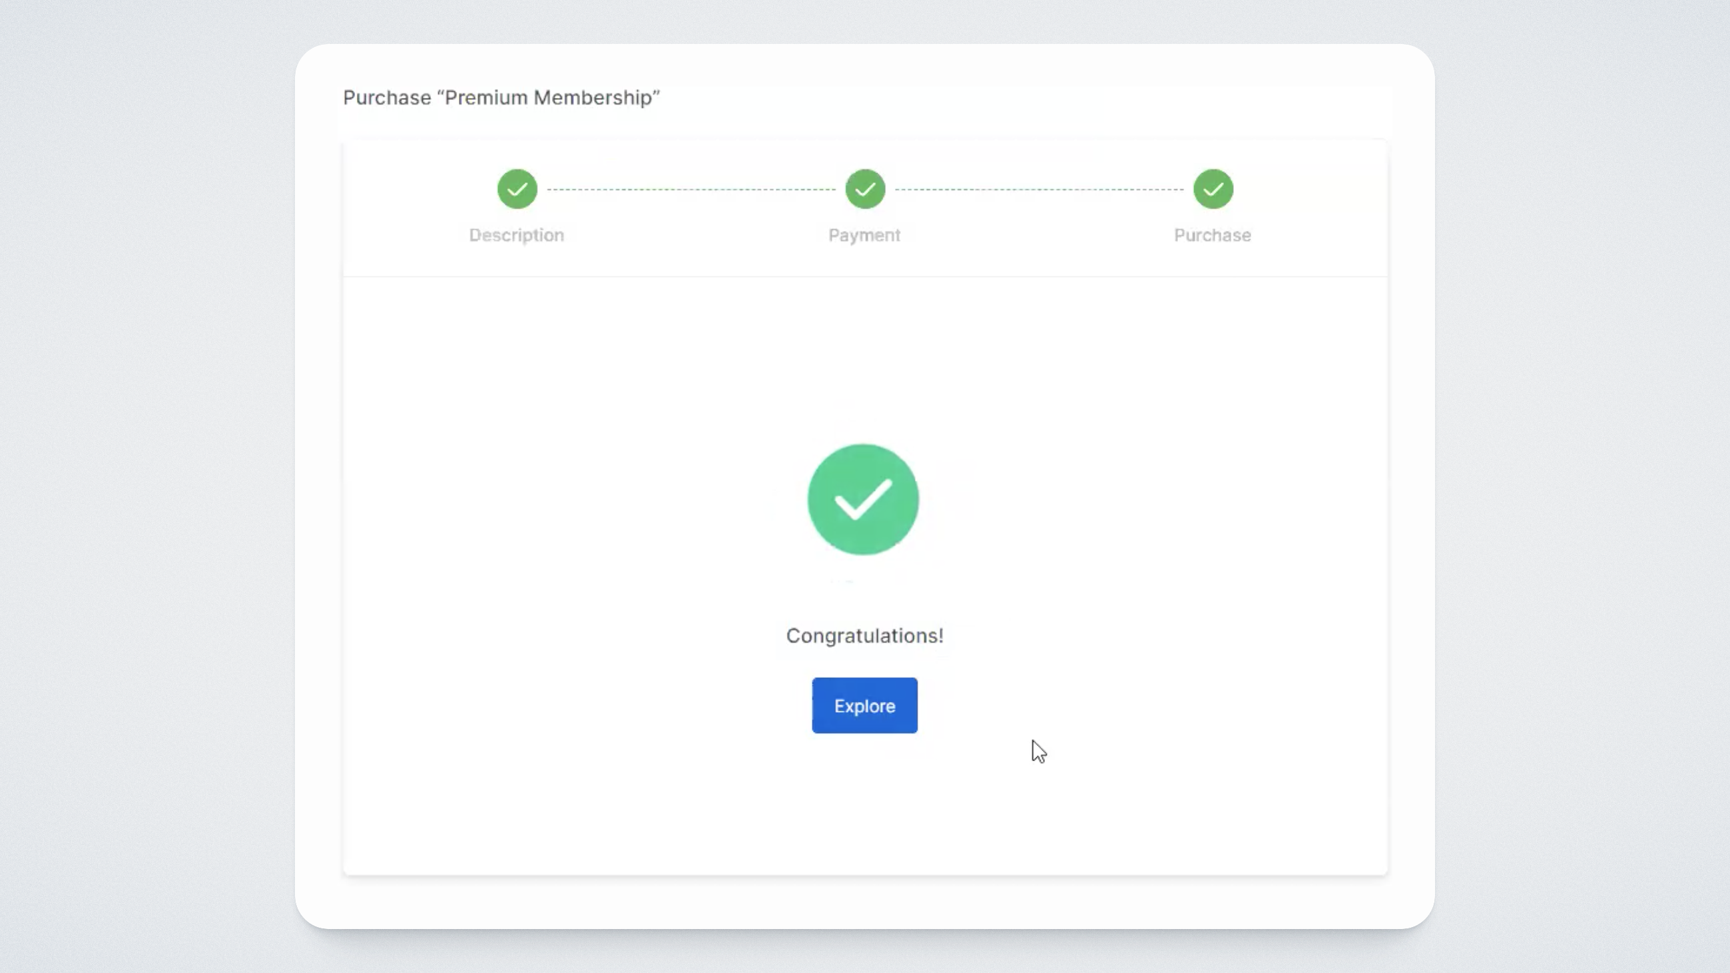Click the word Premium in the title
This screenshot has width=1730, height=973.
485,97
